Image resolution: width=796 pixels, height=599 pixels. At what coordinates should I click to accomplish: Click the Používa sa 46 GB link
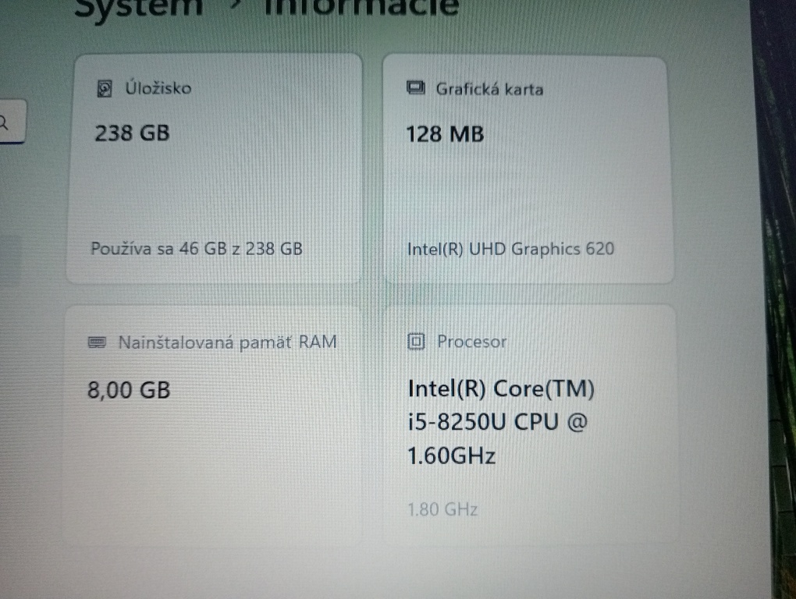[x=197, y=248]
